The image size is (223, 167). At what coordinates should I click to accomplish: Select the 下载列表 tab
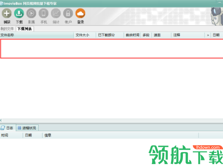tap(24, 29)
